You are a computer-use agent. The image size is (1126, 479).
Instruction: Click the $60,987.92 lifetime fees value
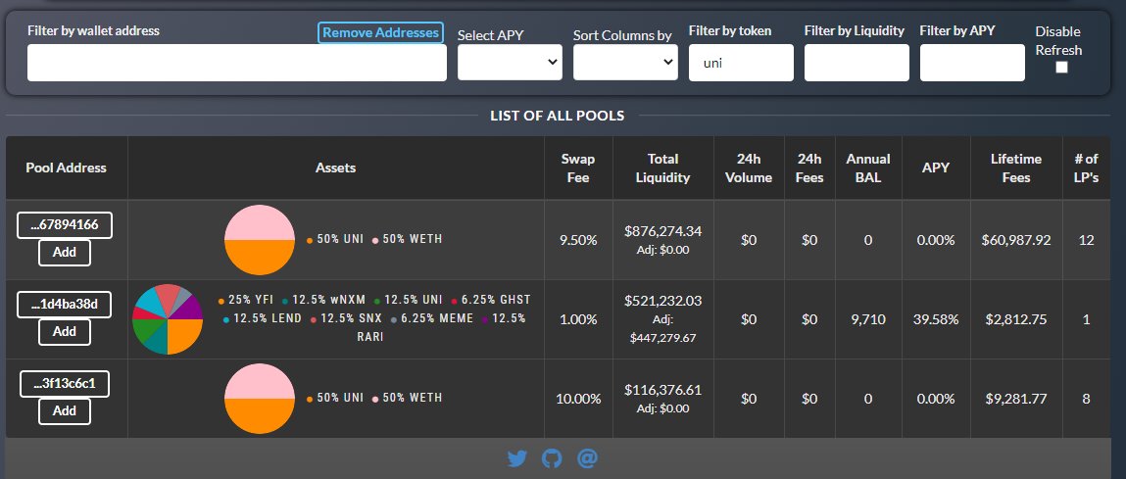tap(1016, 240)
